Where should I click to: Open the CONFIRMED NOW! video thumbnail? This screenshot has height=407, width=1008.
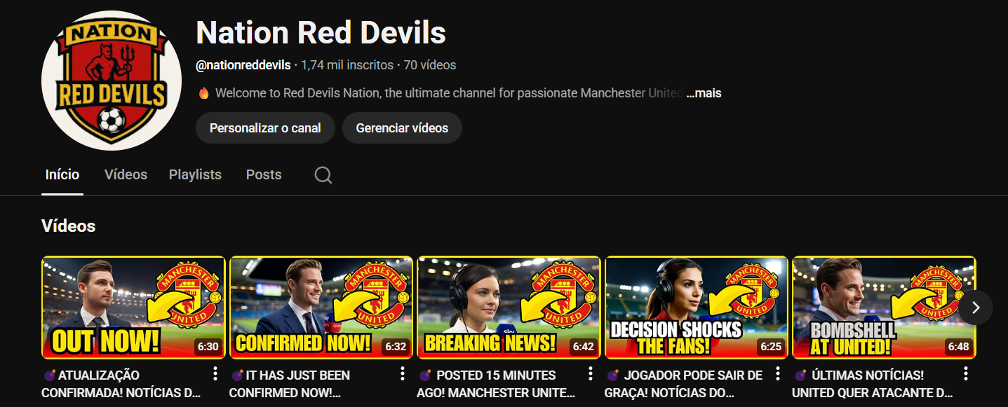tap(321, 308)
